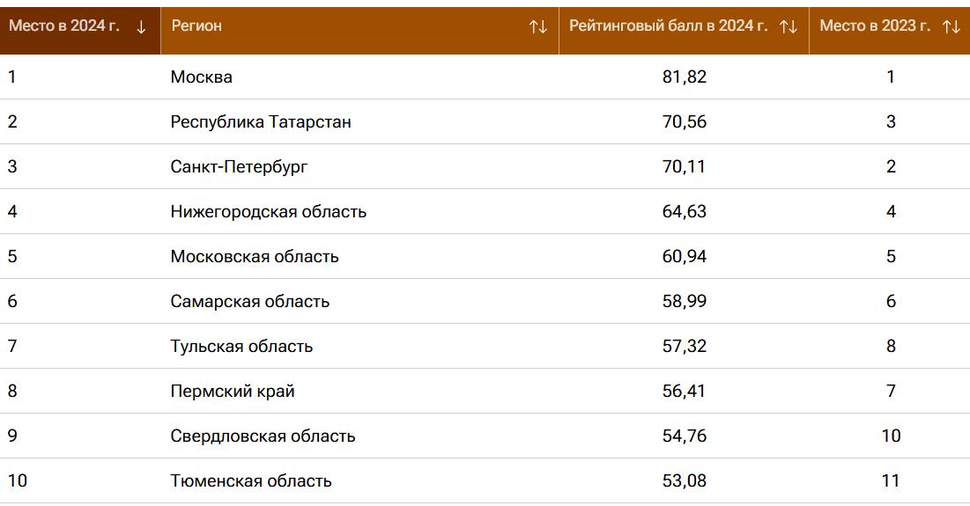Select the Место в 2023 г. header label

point(874,26)
